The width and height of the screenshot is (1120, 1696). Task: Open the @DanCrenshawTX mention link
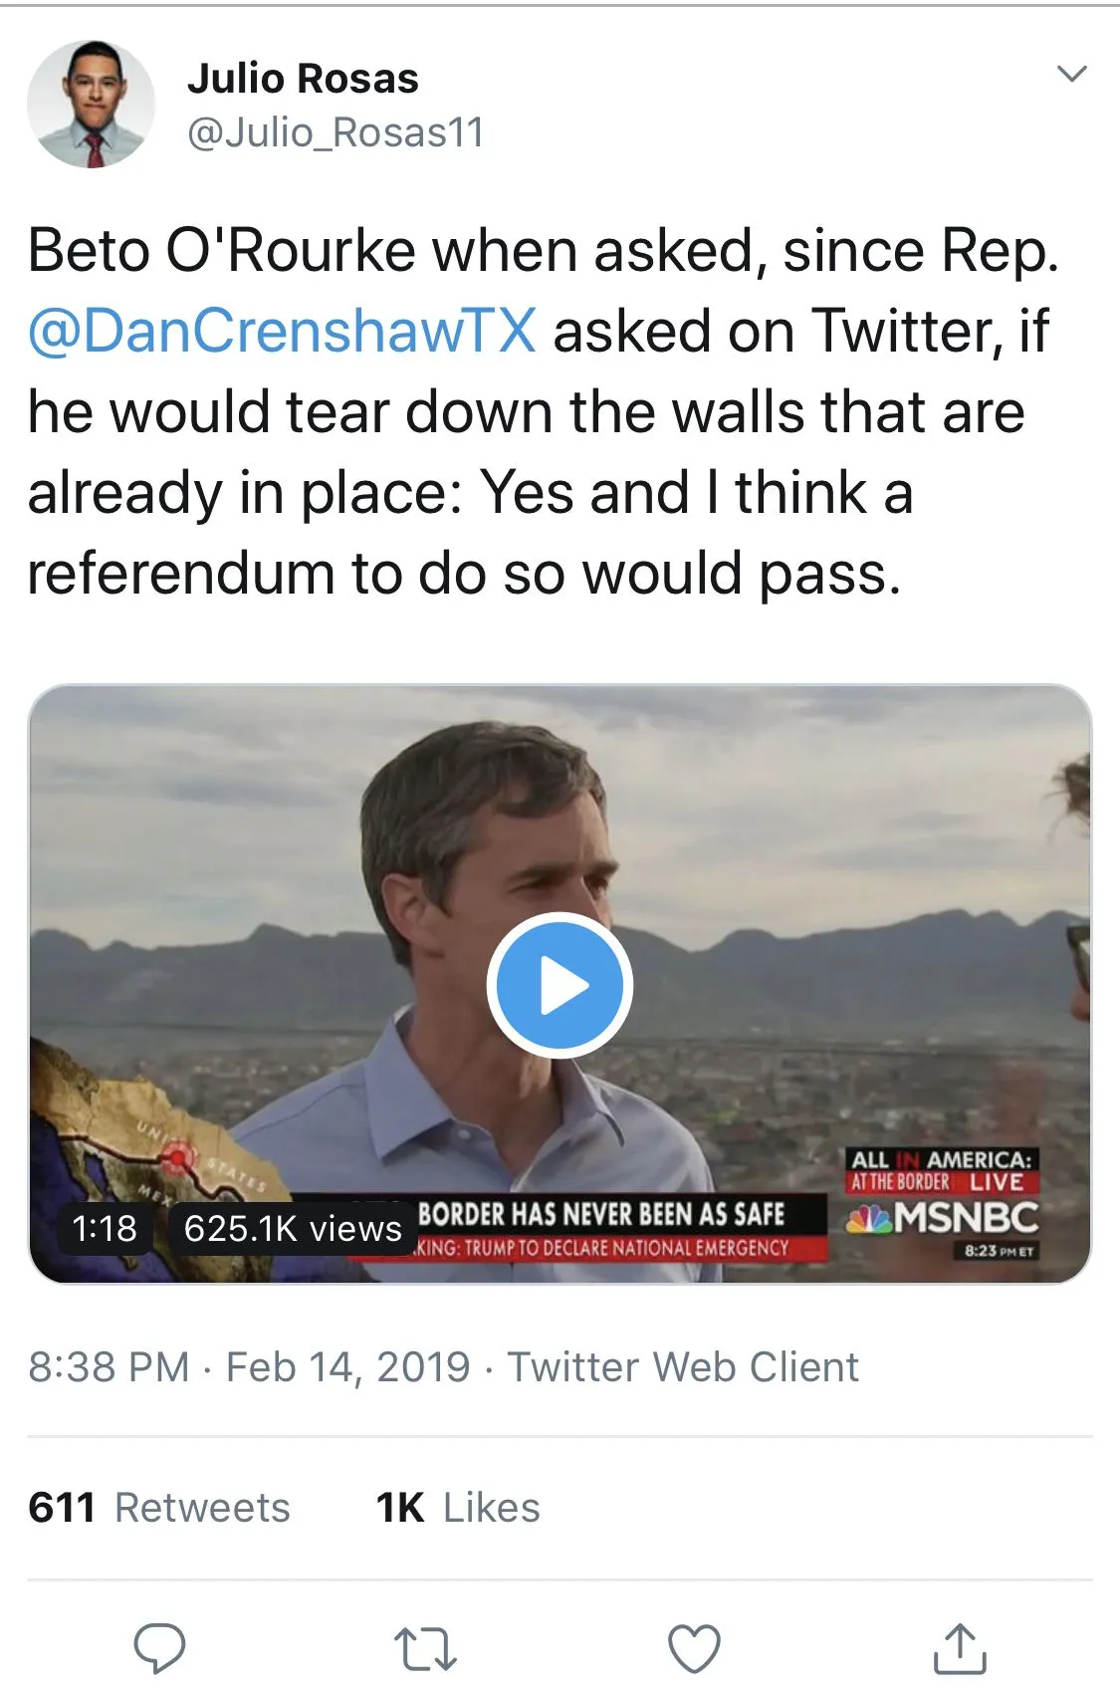283,331
